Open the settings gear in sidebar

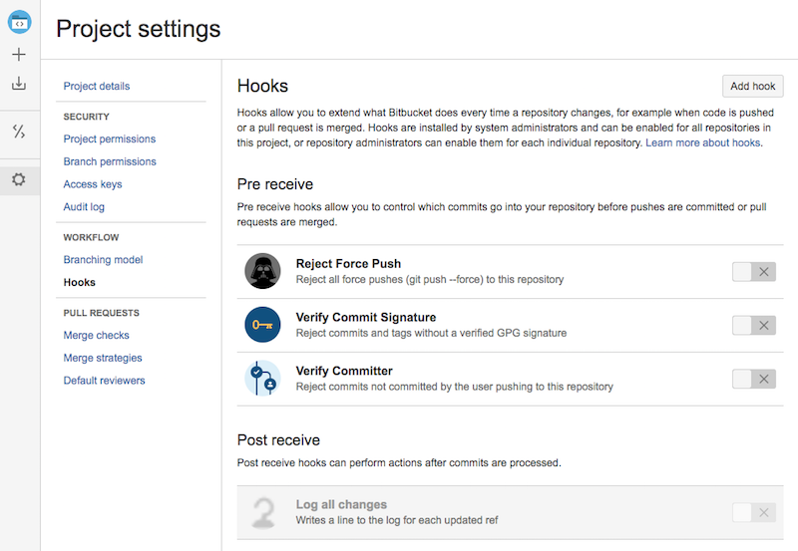19,179
